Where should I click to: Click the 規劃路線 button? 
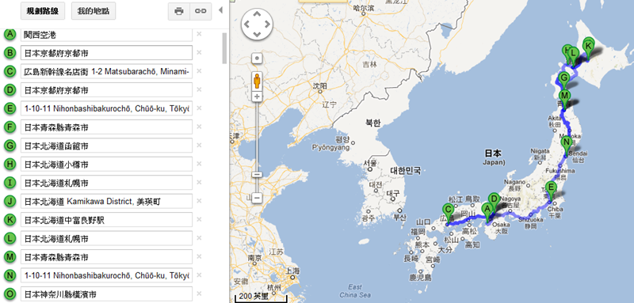coord(43,11)
